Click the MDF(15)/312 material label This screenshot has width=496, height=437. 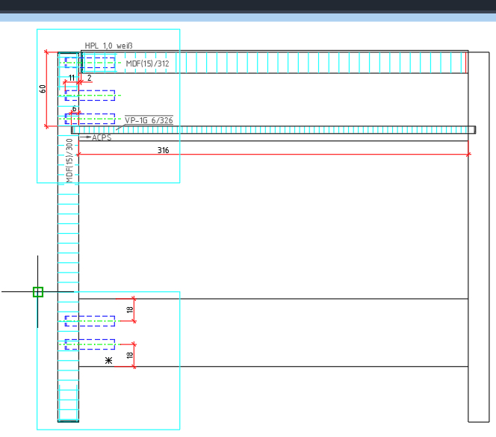[147, 64]
